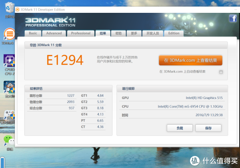
Task: Open the Edition tab
Action: 174,33
